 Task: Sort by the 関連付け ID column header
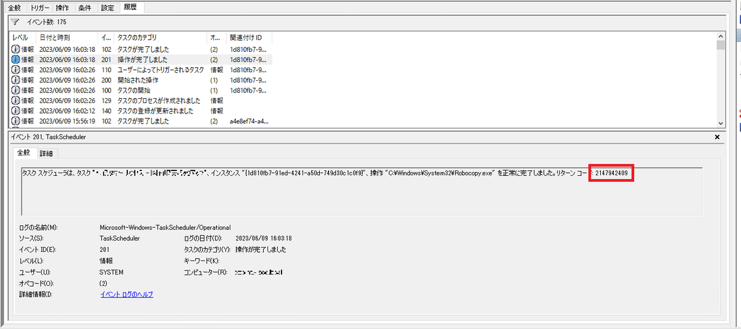click(249, 38)
